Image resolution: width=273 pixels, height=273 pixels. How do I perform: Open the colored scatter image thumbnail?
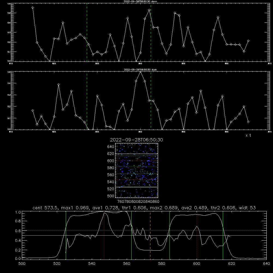click(x=137, y=170)
